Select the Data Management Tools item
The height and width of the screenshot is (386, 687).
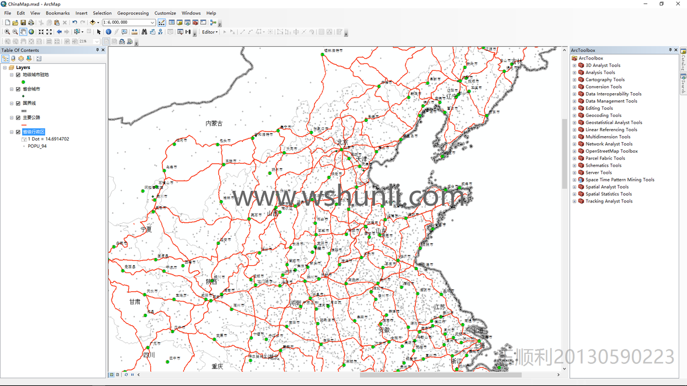[611, 101]
